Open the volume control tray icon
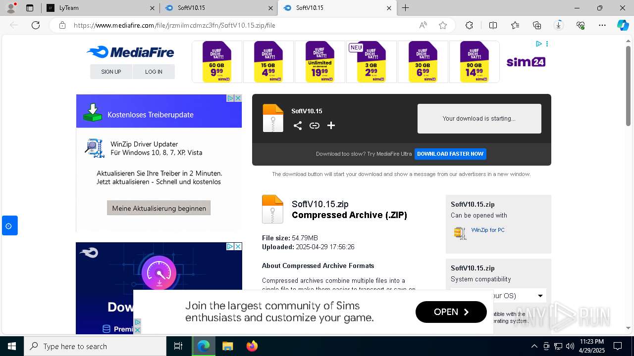 coord(570,346)
